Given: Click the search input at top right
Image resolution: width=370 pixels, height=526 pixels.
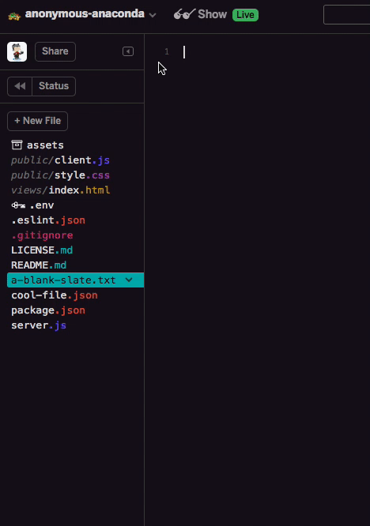Looking at the screenshot, I should [x=347, y=15].
